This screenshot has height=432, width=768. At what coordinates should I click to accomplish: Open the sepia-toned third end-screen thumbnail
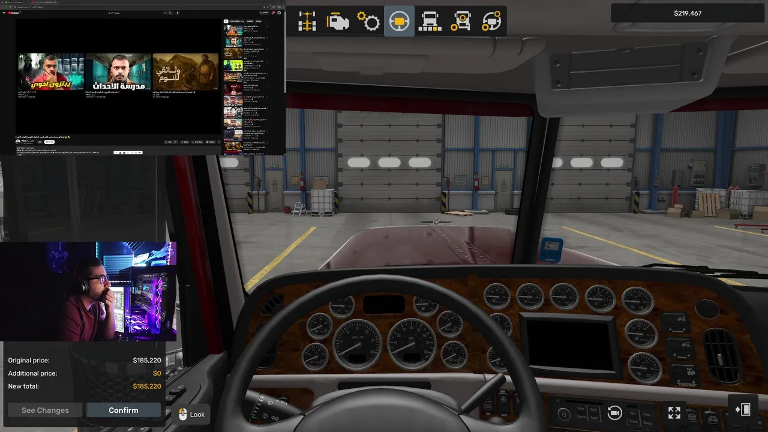click(185, 72)
